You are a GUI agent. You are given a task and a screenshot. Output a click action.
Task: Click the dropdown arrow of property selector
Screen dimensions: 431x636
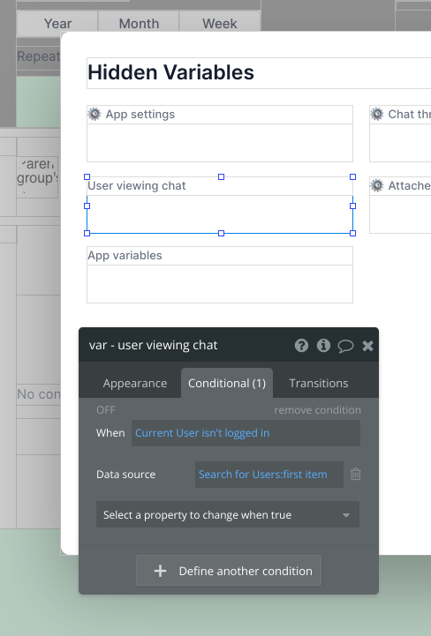coord(346,515)
